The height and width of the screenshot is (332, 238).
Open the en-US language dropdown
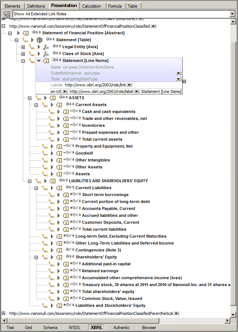[65, 91]
